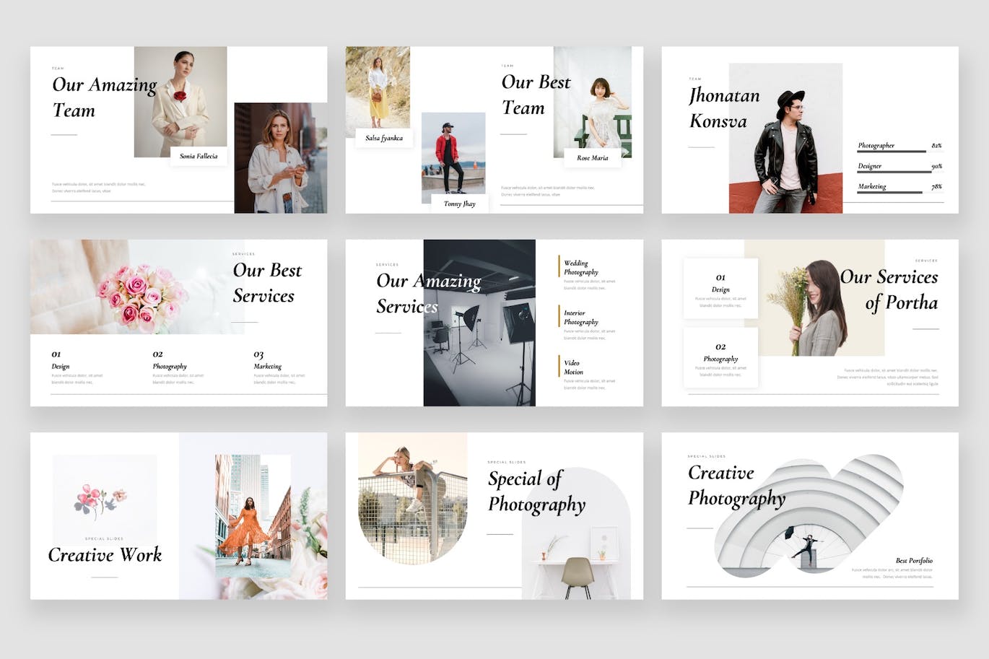
Task: Open the "Our Amazing Team" slide heading
Action: coord(103,97)
